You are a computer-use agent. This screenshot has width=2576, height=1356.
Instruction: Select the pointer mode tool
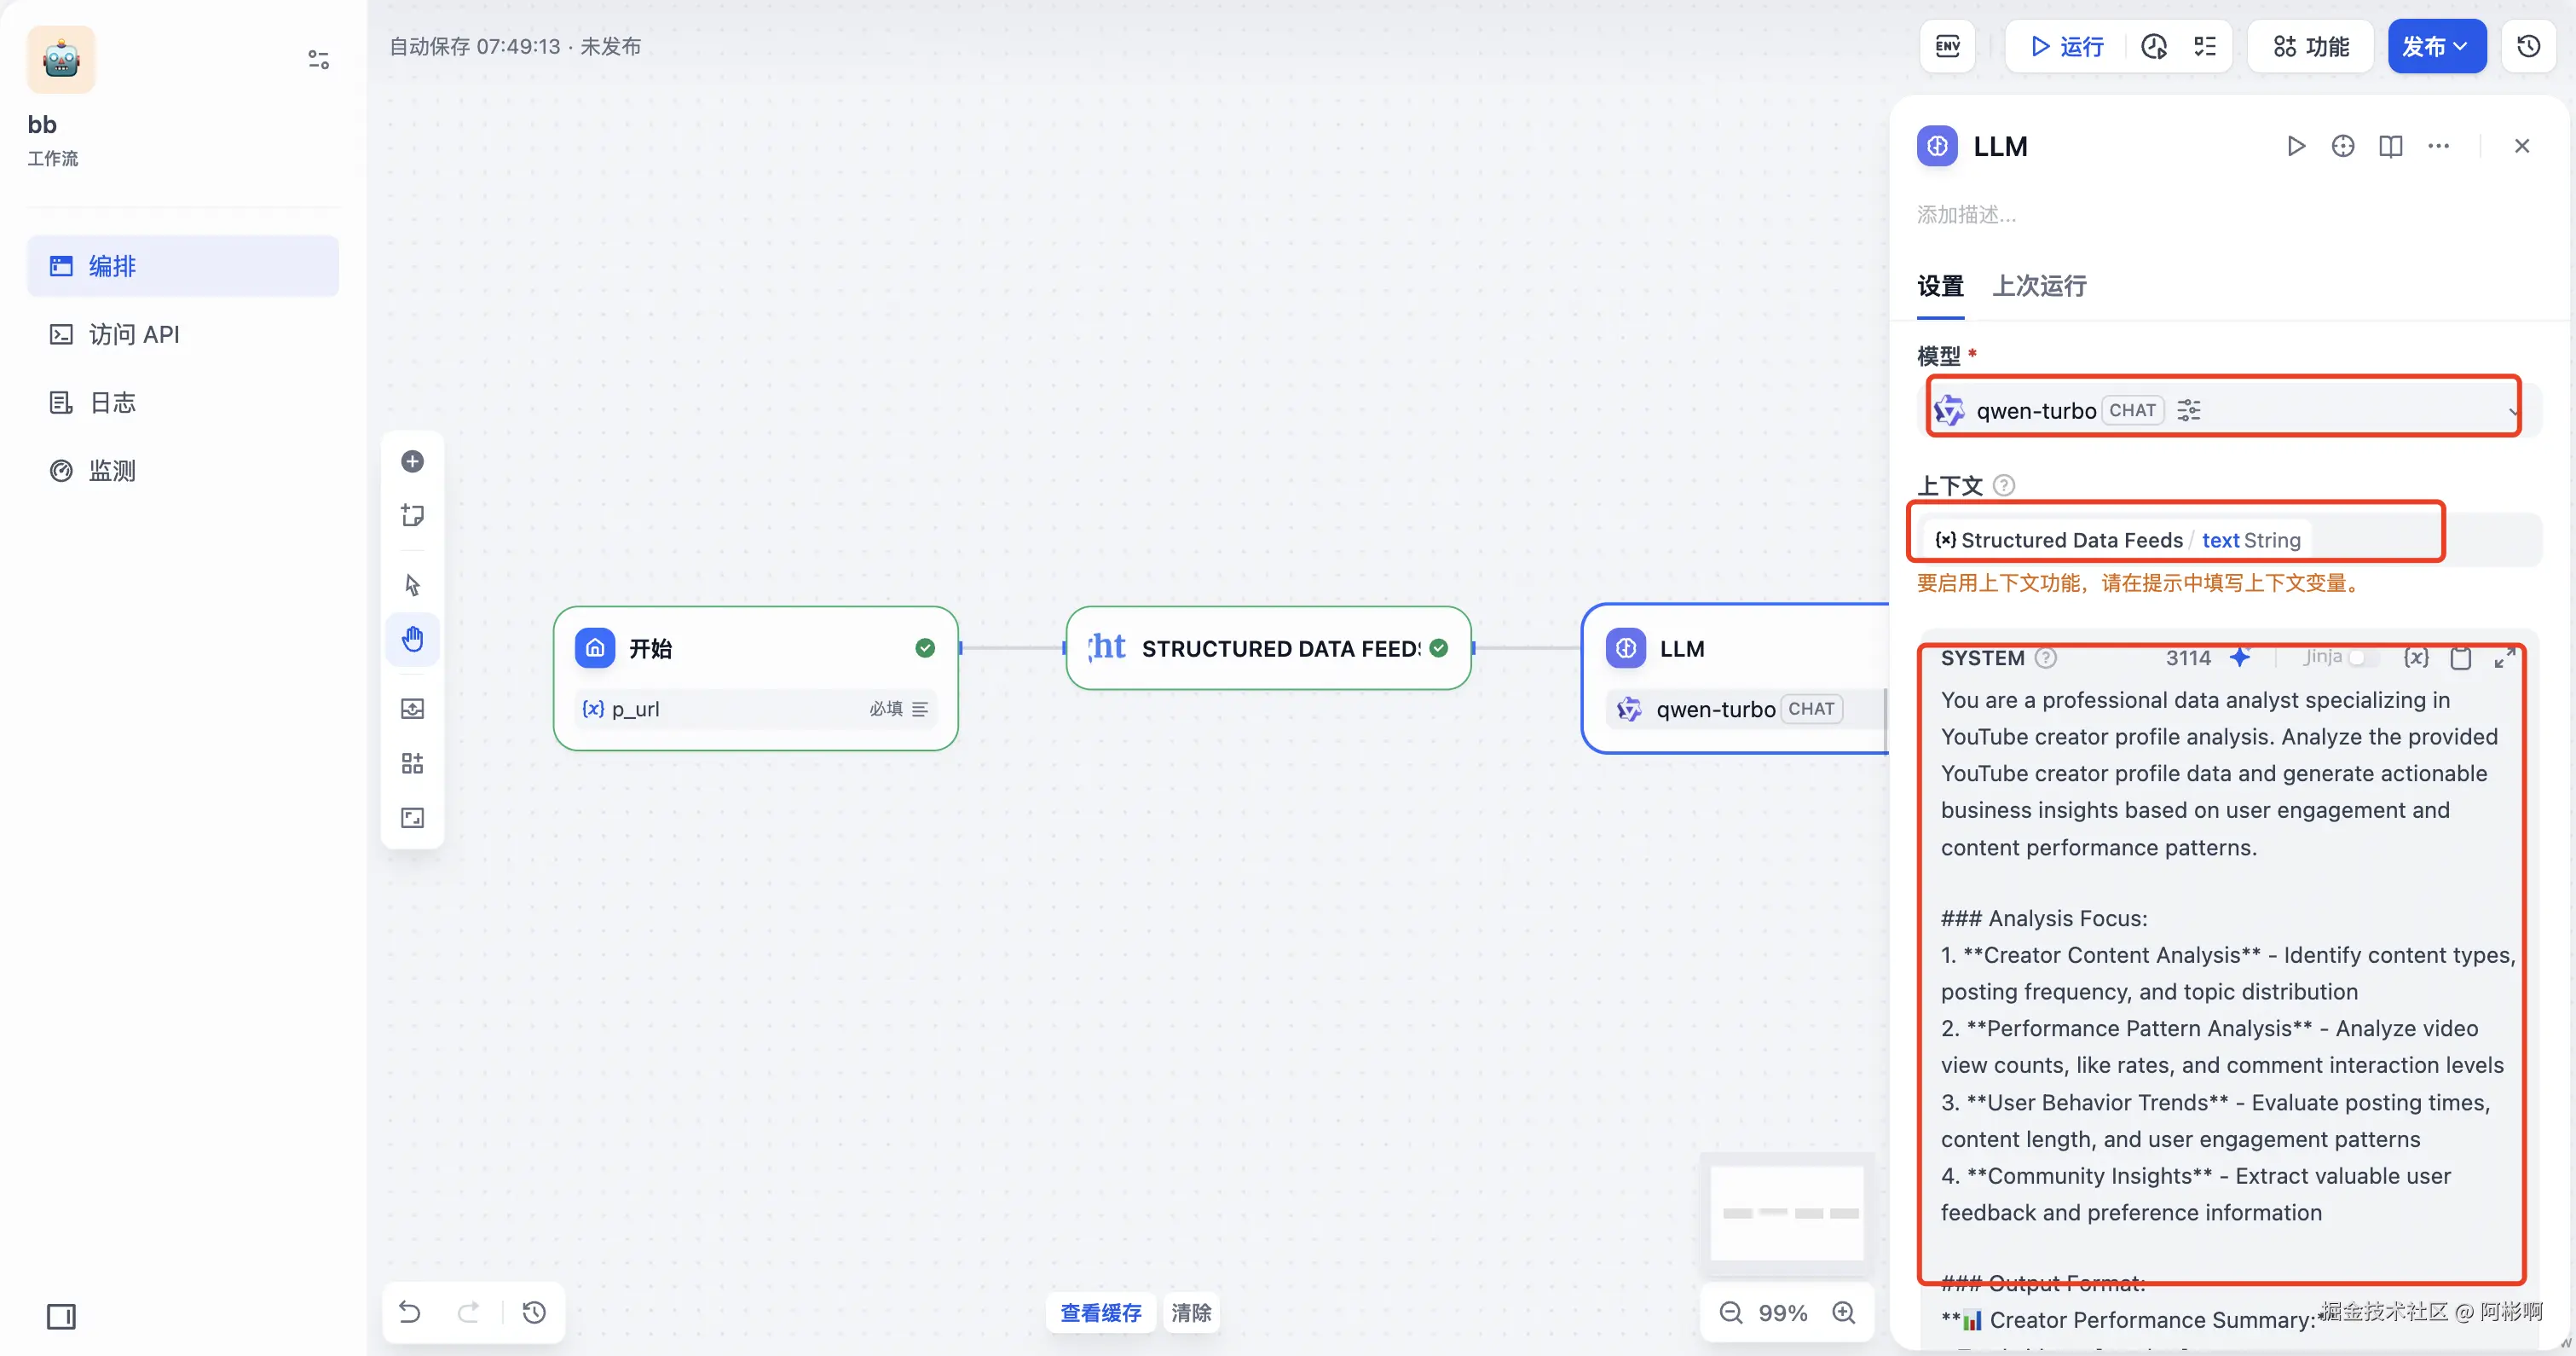click(x=412, y=584)
